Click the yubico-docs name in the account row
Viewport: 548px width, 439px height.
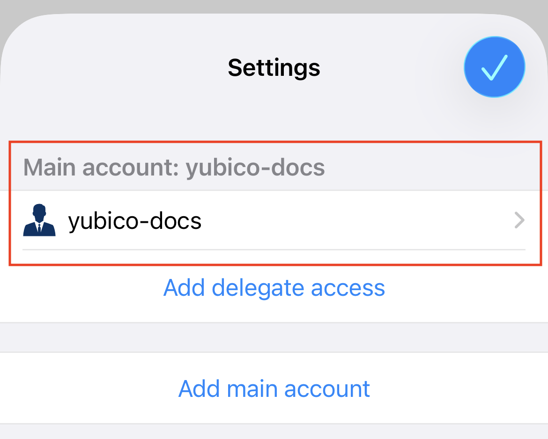135,220
